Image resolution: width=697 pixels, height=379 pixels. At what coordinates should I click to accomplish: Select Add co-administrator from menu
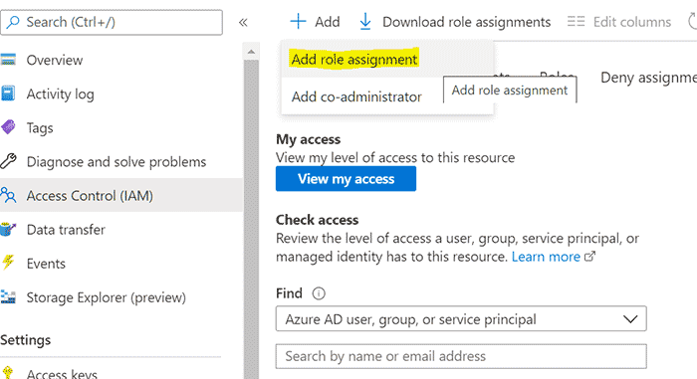pyautogui.click(x=356, y=96)
